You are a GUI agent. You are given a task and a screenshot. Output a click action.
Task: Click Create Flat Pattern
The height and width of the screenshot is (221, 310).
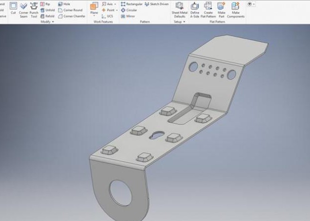(208, 8)
